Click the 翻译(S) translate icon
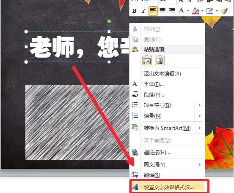 pyautogui.click(x=135, y=175)
